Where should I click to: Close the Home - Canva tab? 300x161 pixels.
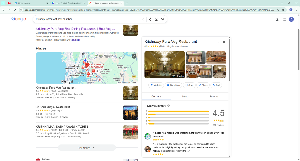click(47, 3)
